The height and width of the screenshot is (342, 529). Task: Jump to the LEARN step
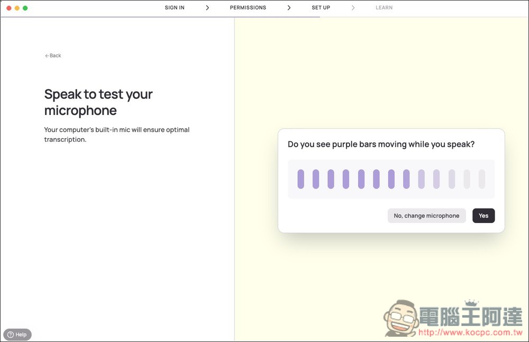point(384,8)
